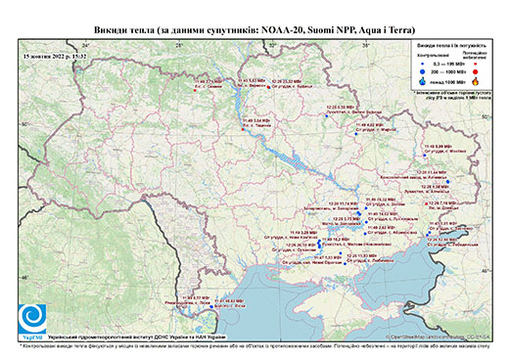Click the red heat marker near Donetsk
Image resolution: width=509 pixels, height=360 pixels.
pyautogui.click(x=426, y=203)
